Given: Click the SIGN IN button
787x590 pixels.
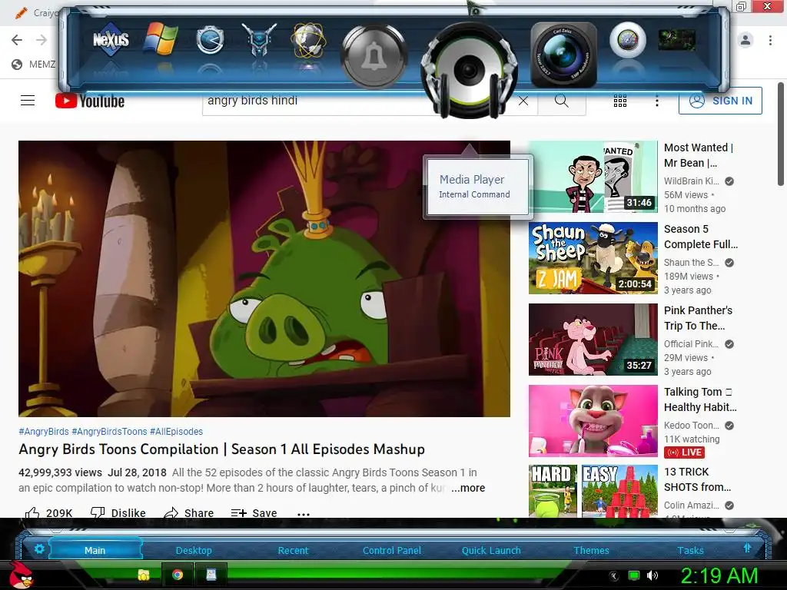Looking at the screenshot, I should pos(720,101).
